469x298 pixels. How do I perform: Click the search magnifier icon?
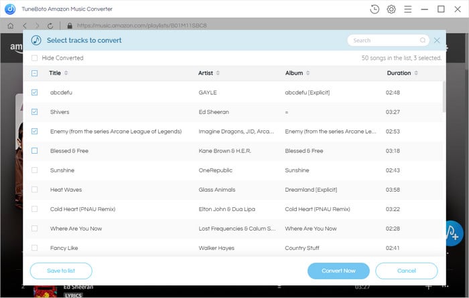tap(422, 40)
